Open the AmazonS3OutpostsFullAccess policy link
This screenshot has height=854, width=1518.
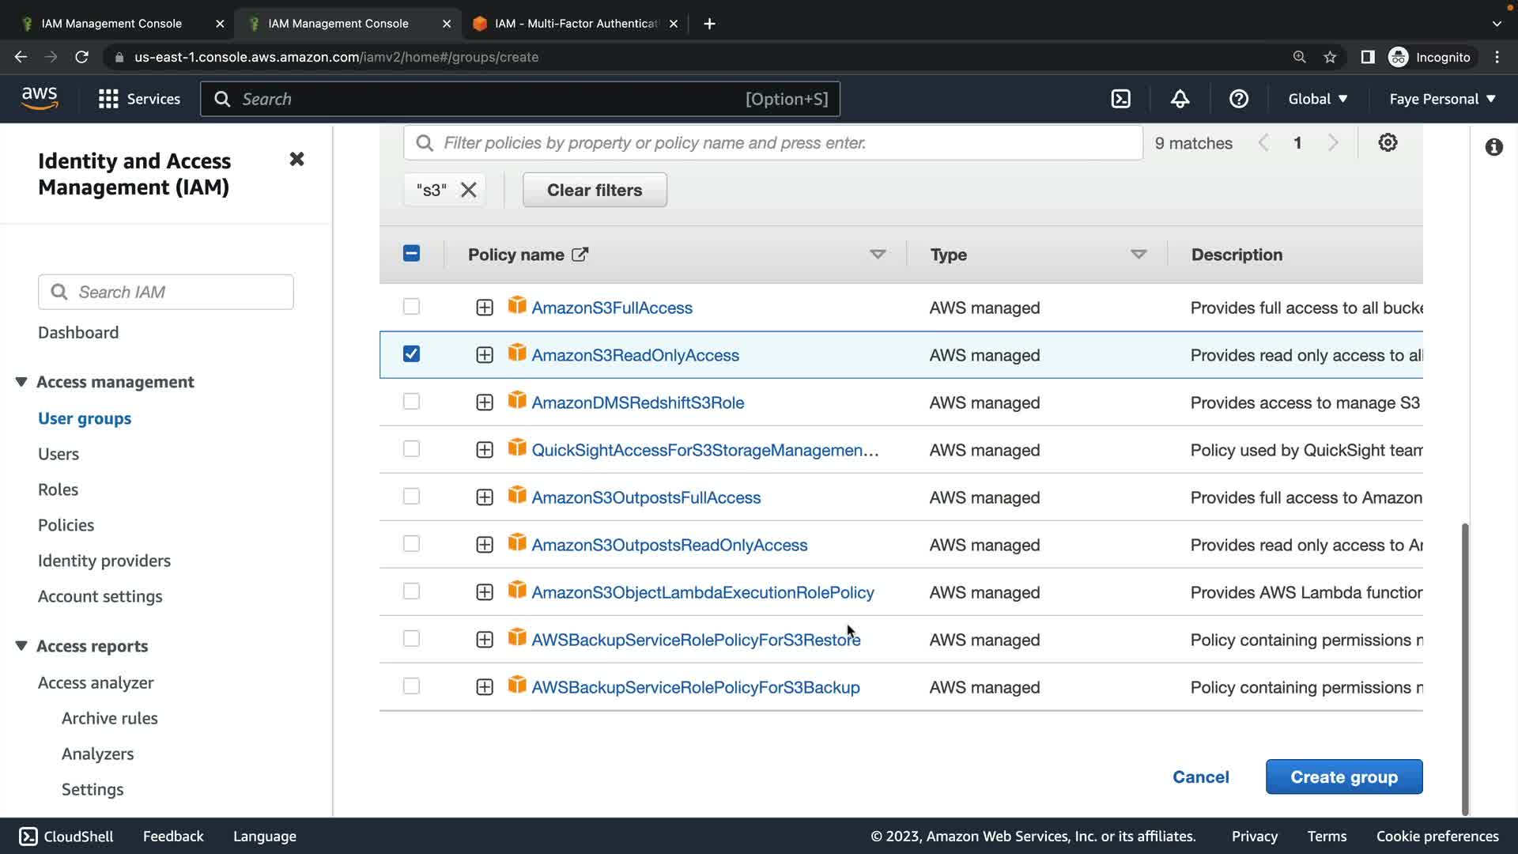pos(646,497)
